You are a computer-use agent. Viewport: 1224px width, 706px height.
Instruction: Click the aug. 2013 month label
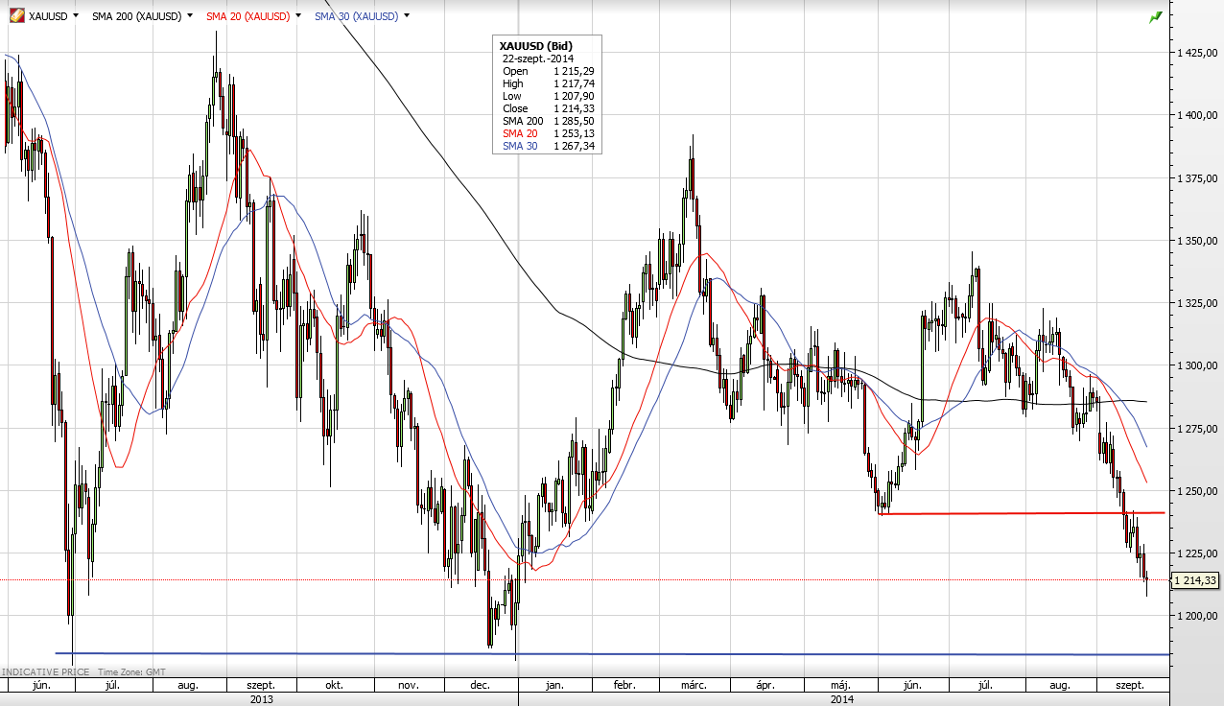(188, 686)
